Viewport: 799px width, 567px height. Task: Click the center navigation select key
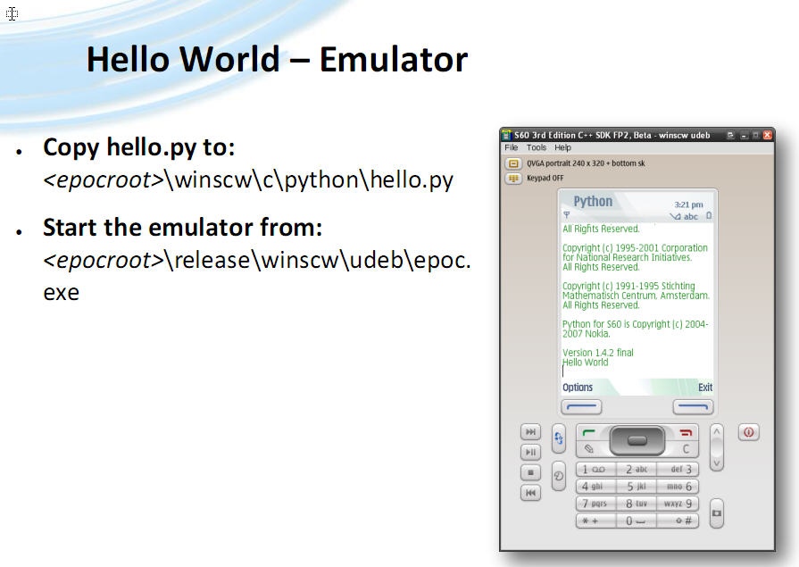coord(637,440)
